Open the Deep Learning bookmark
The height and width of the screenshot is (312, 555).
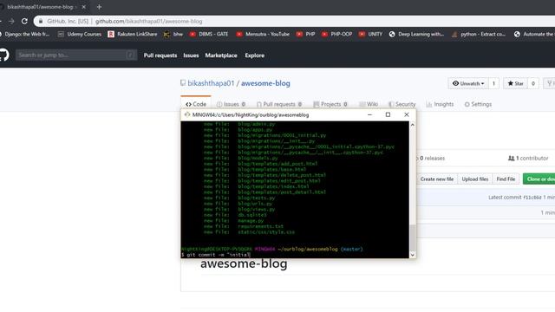point(416,34)
